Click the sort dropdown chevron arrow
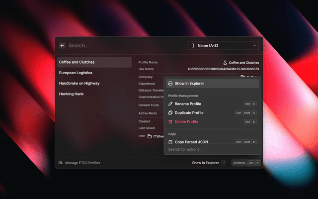Viewport: 318px width, 199px height. pos(255,46)
